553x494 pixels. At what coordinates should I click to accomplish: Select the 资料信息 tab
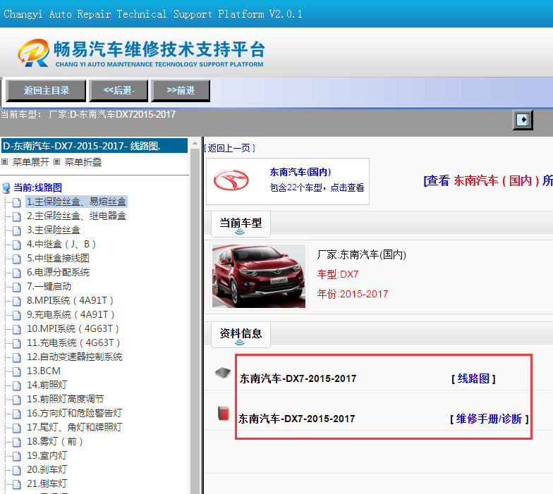click(x=241, y=334)
